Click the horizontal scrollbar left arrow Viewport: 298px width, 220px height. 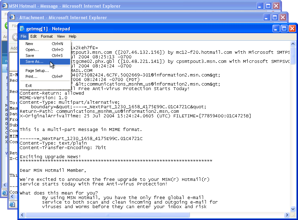click(x=22, y=215)
